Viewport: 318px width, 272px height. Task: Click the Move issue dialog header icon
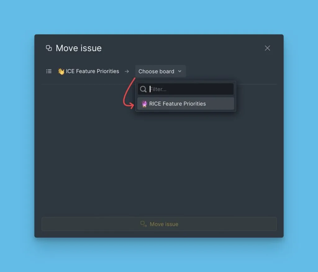pyautogui.click(x=49, y=48)
